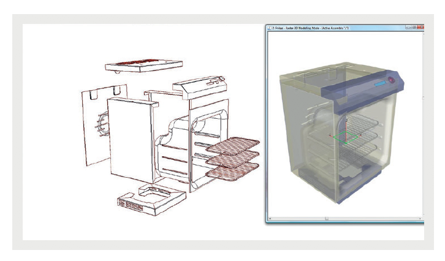Click the horizontal scrollbar right arrow
This screenshot has height=261, width=445.
point(420,219)
